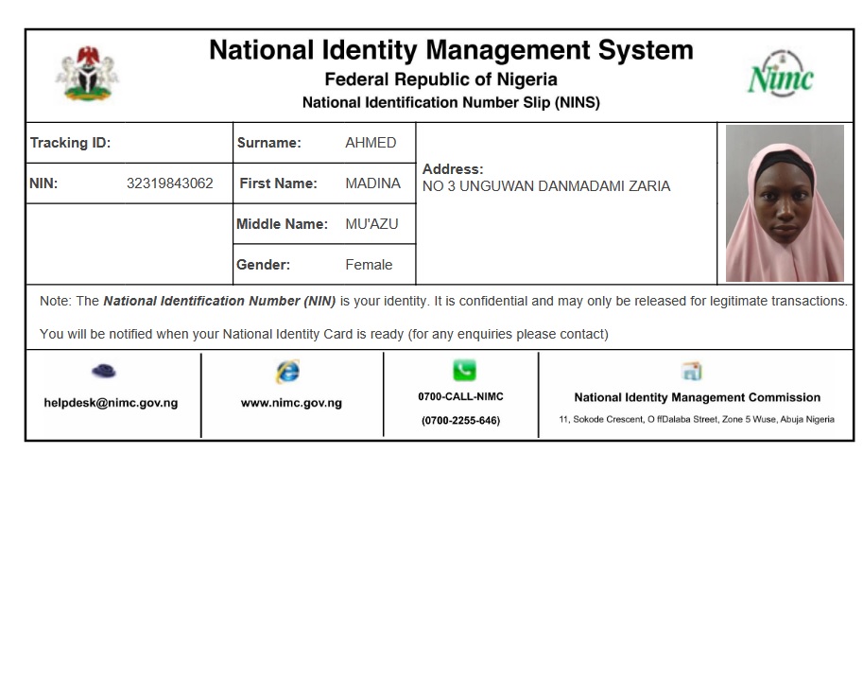
Task: Select the ID holder passport photo
Action: 785,203
